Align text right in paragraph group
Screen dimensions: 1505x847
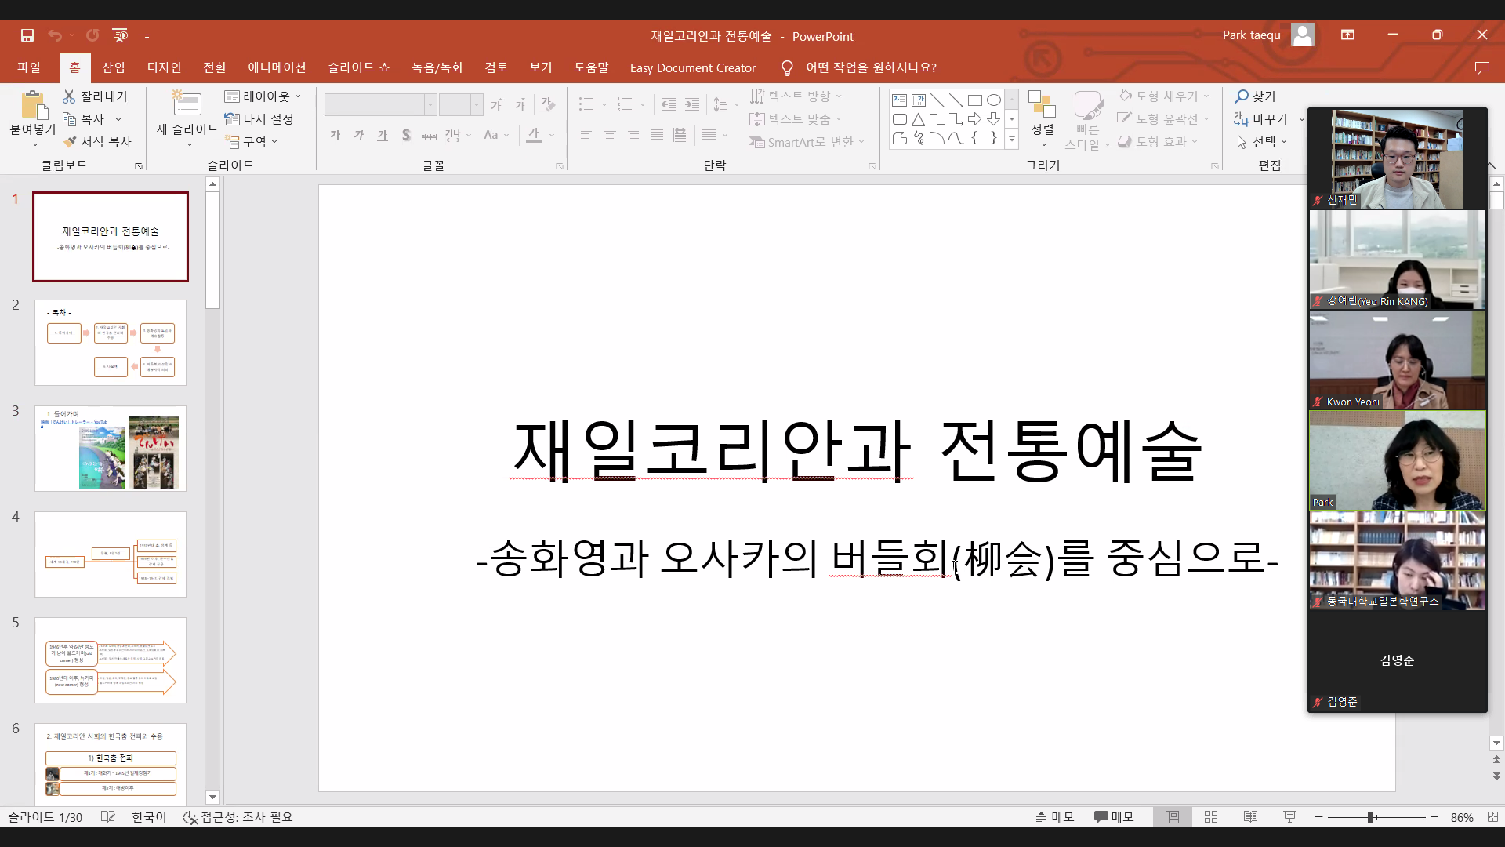(x=633, y=135)
